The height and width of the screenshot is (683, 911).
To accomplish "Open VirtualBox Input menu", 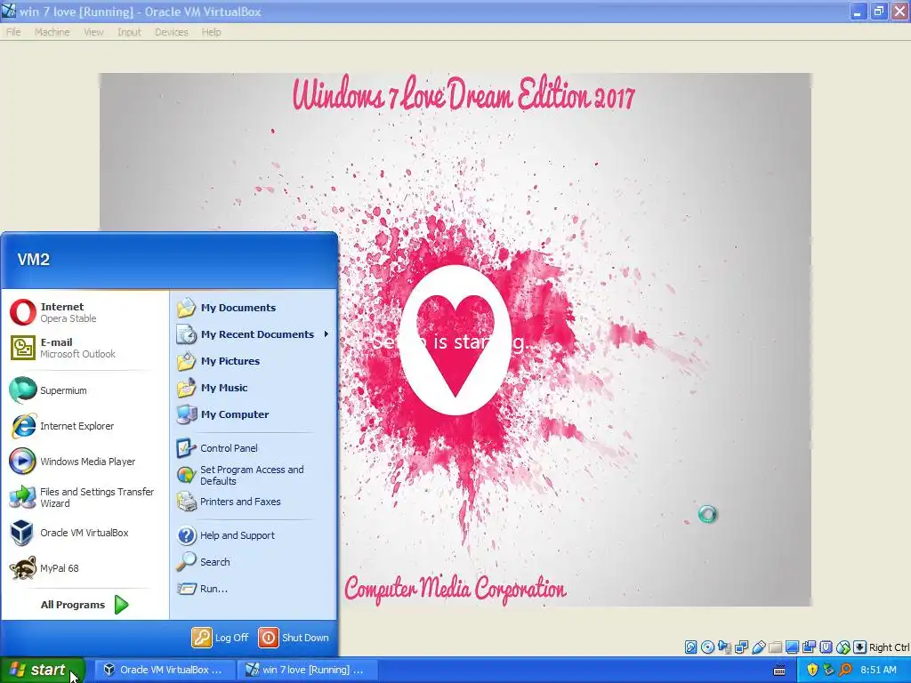I will [129, 32].
